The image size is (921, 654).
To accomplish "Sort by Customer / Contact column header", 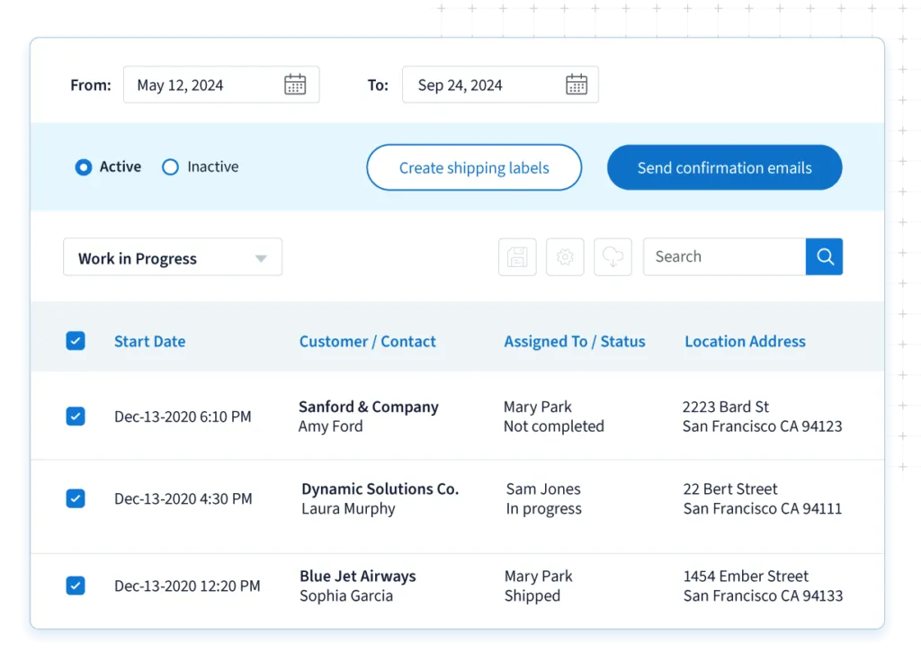I will (x=368, y=342).
